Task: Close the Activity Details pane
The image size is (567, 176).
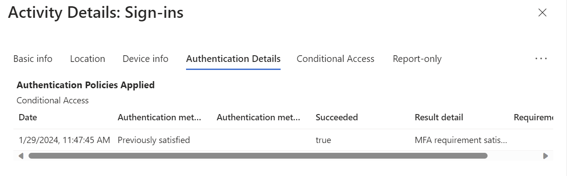Action: tap(542, 12)
